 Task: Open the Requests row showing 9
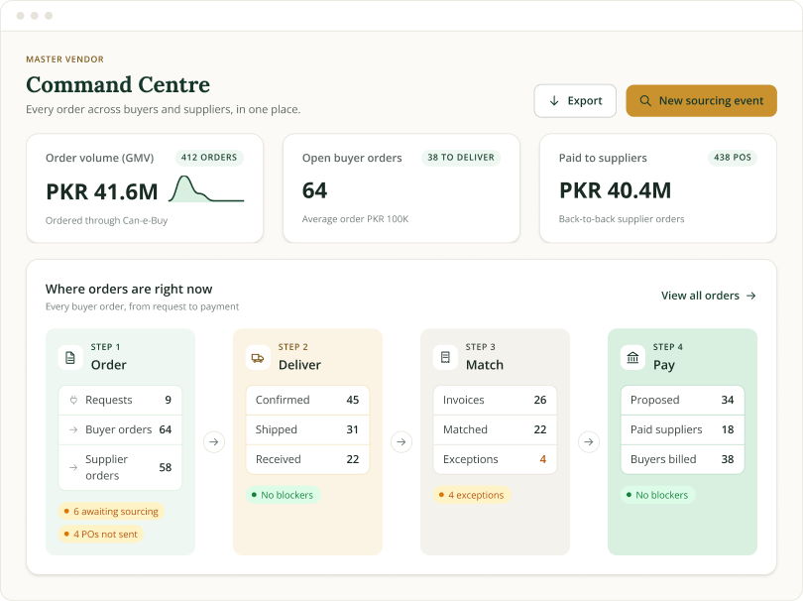coord(120,400)
